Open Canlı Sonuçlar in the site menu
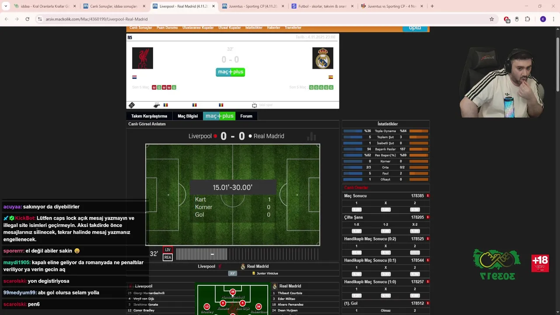 tap(140, 28)
